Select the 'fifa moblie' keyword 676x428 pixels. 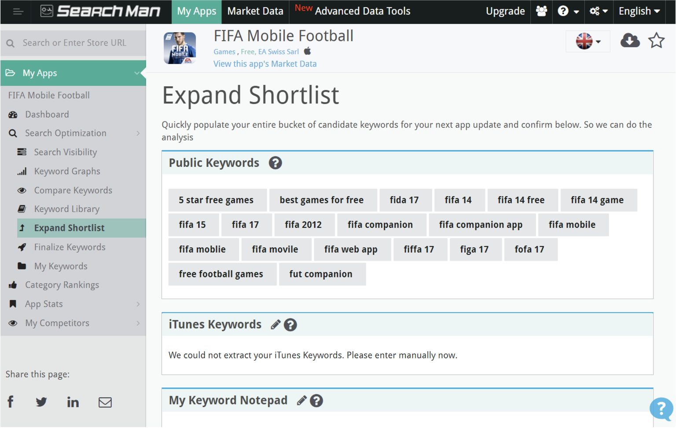[204, 250]
